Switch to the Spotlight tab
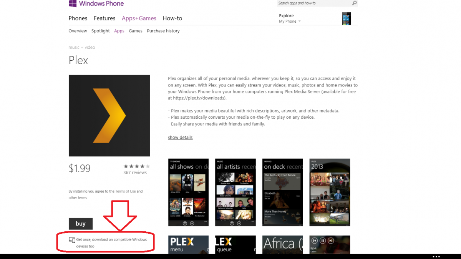 tap(101, 31)
